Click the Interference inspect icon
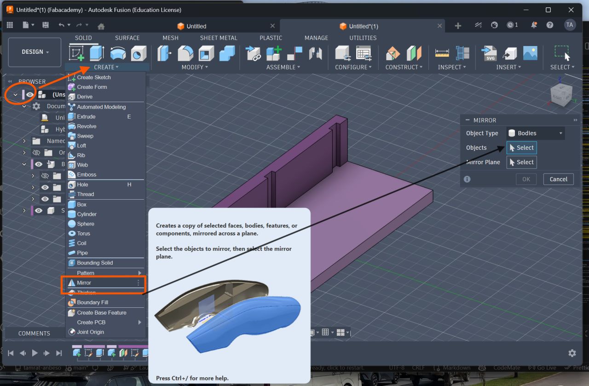Screen dimensions: 589x386 point(462,53)
